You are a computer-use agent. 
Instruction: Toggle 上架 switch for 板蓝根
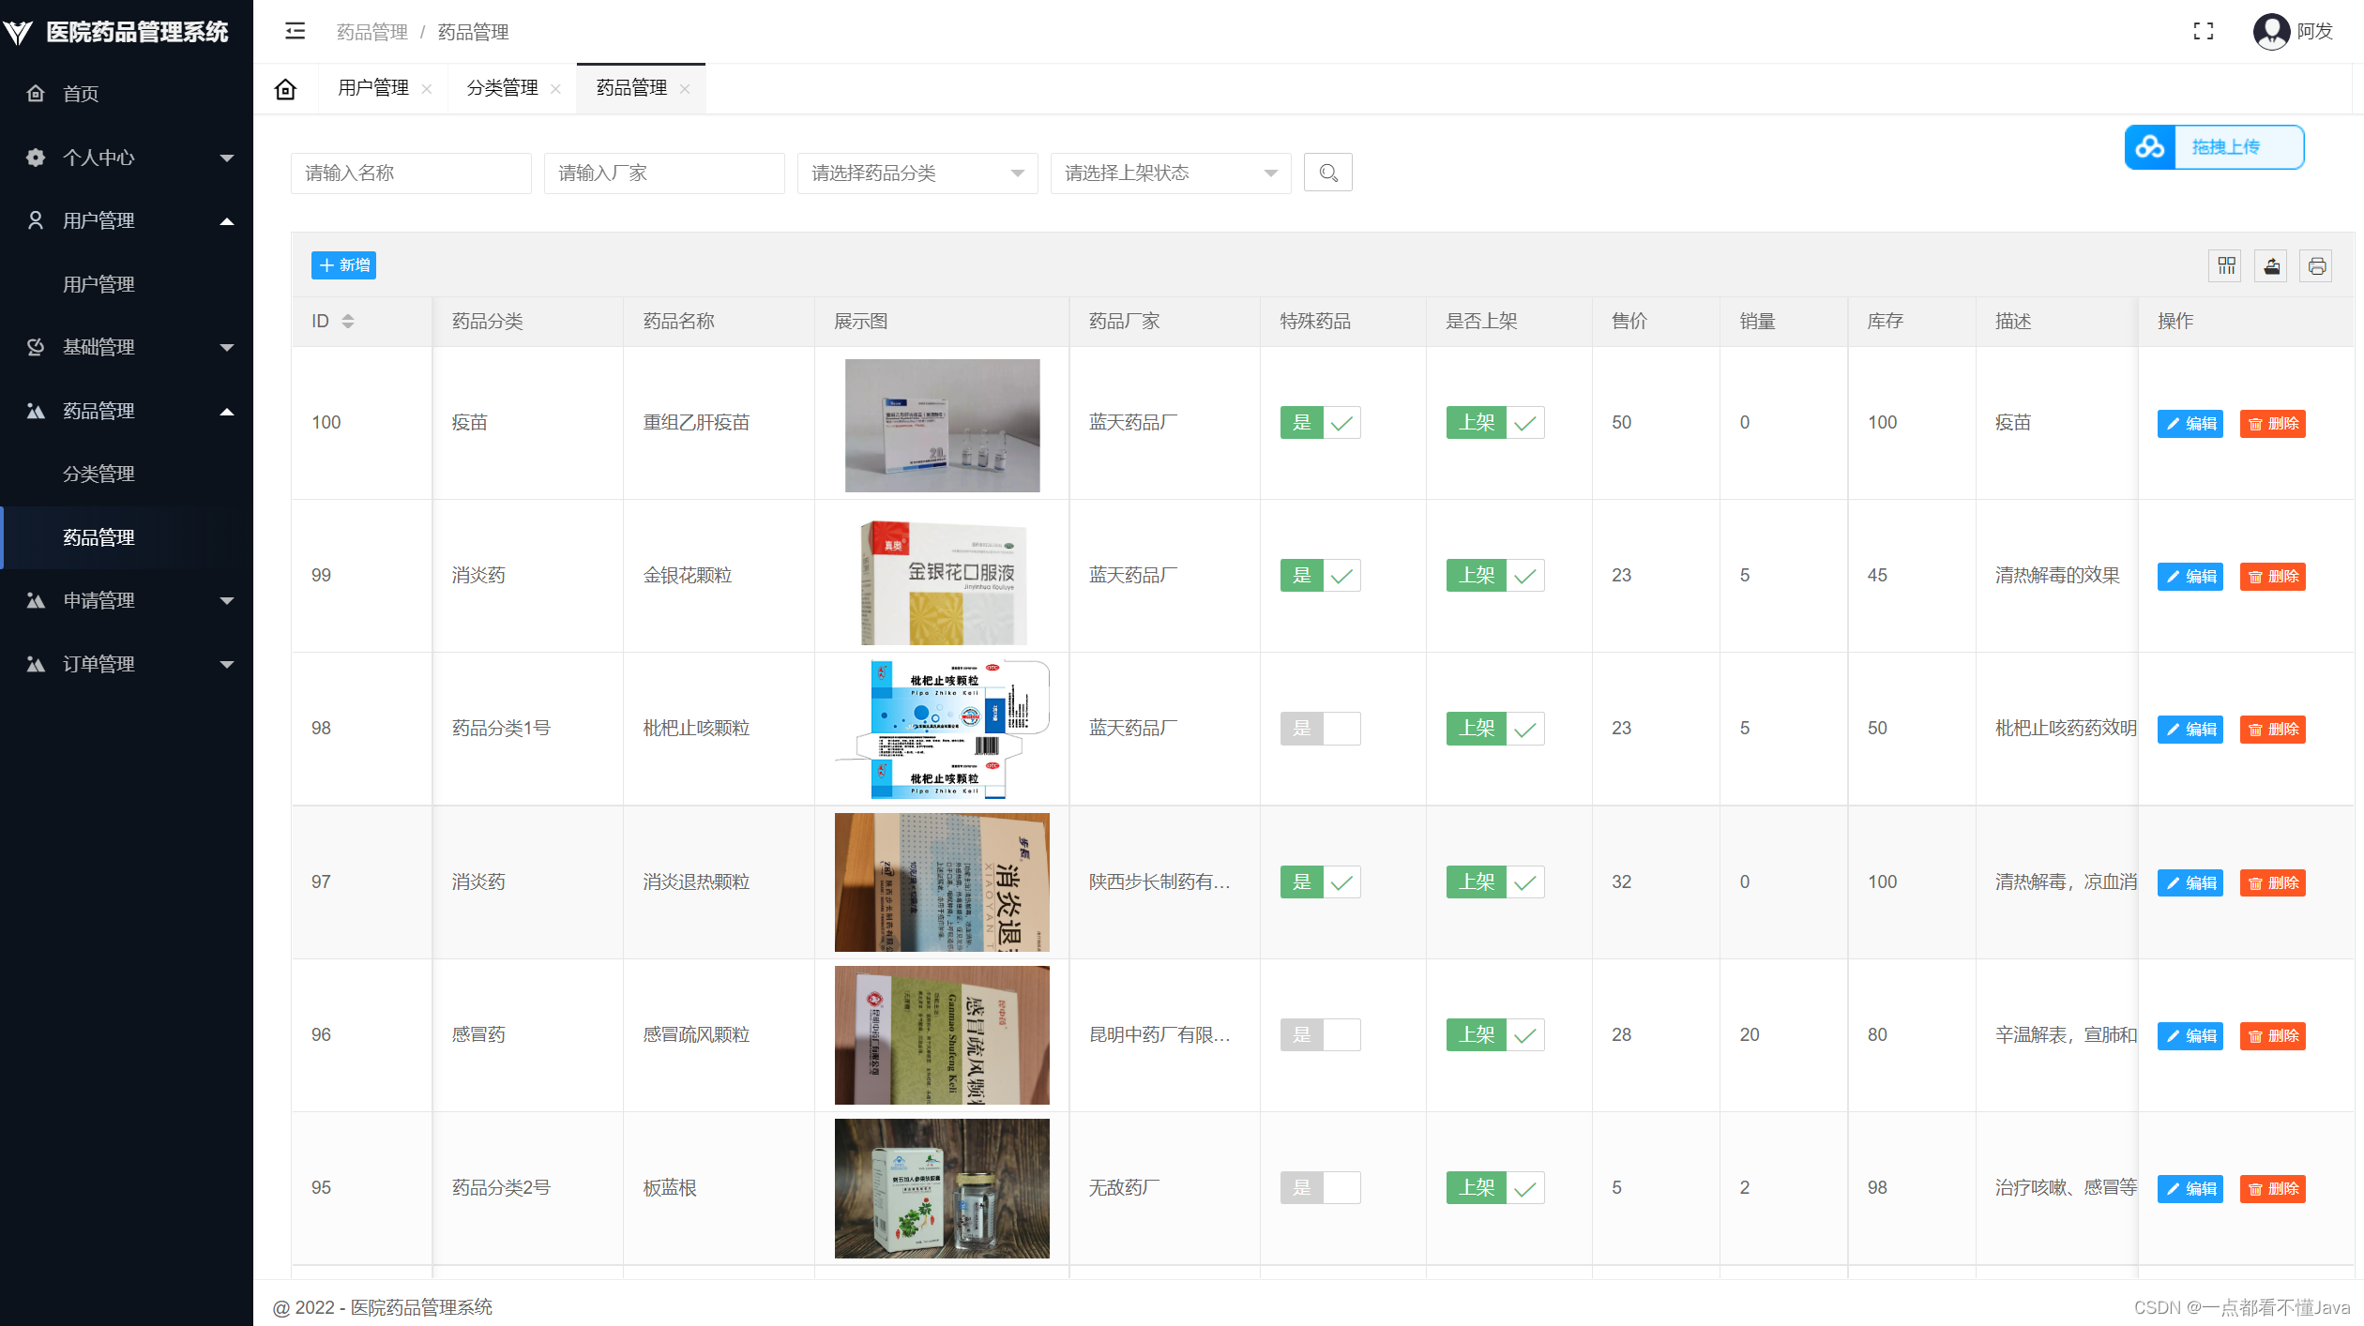[x=1495, y=1188]
